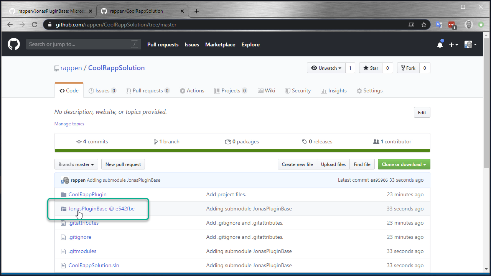Viewport: 491px width, 276px height.
Task: Click rappen's avatar in the latest commit row
Action: point(65,180)
